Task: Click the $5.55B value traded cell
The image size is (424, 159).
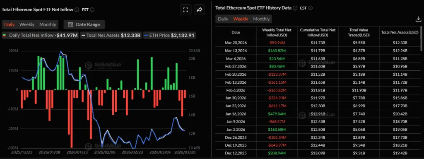Action: (x=359, y=43)
